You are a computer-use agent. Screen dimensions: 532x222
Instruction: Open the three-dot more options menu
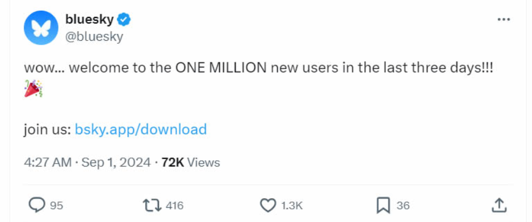click(504, 20)
